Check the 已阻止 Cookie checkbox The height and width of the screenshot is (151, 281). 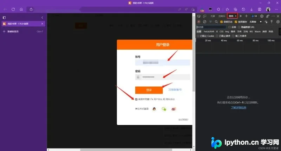pyautogui.click(x=198, y=36)
